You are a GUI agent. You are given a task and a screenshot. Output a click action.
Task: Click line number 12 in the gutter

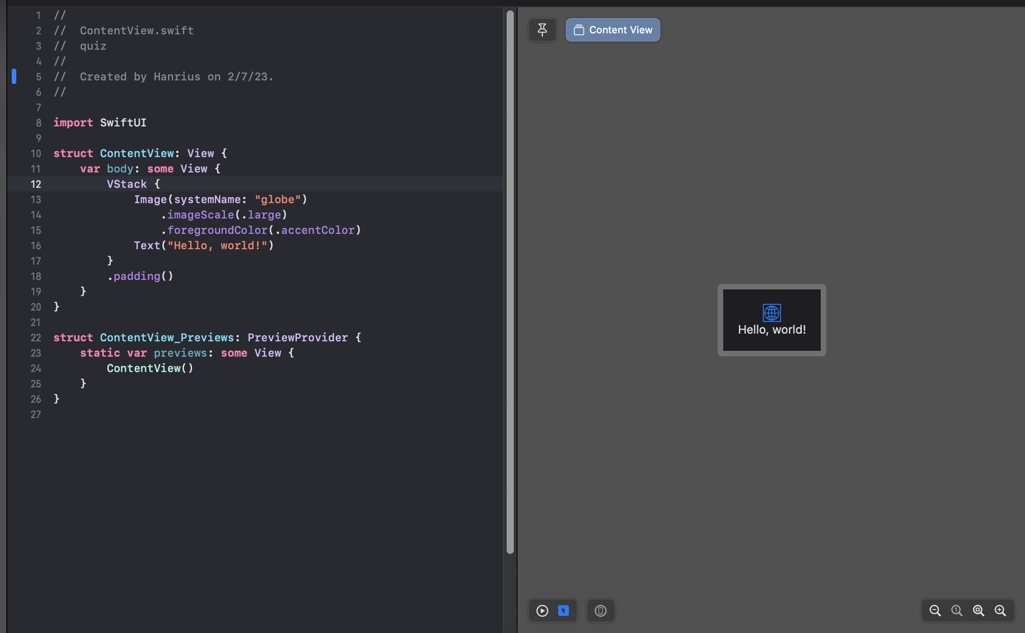36,184
